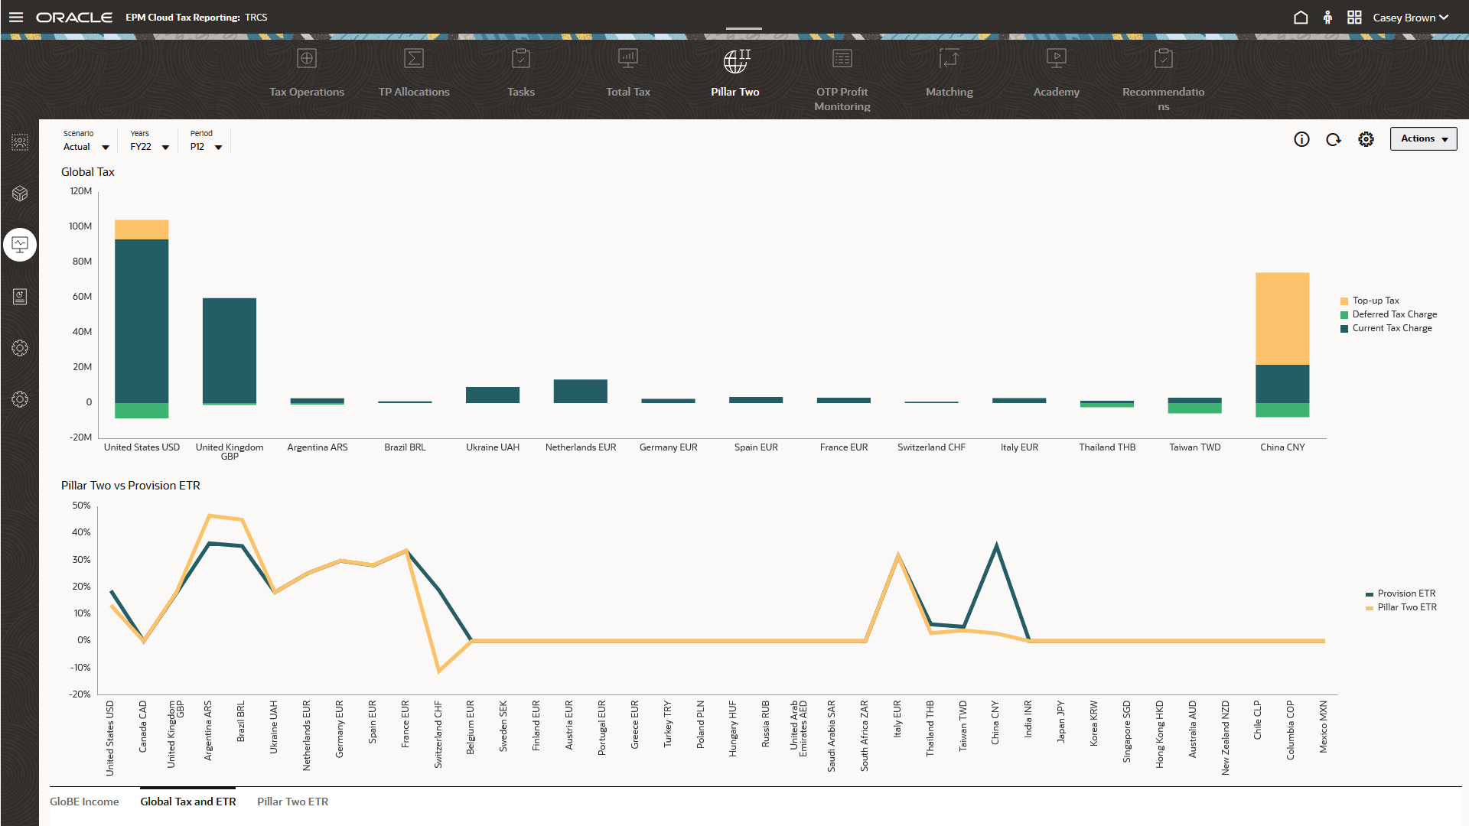Open the dashboard settings gear icon
Viewport: 1469px width, 826px height.
click(1366, 139)
